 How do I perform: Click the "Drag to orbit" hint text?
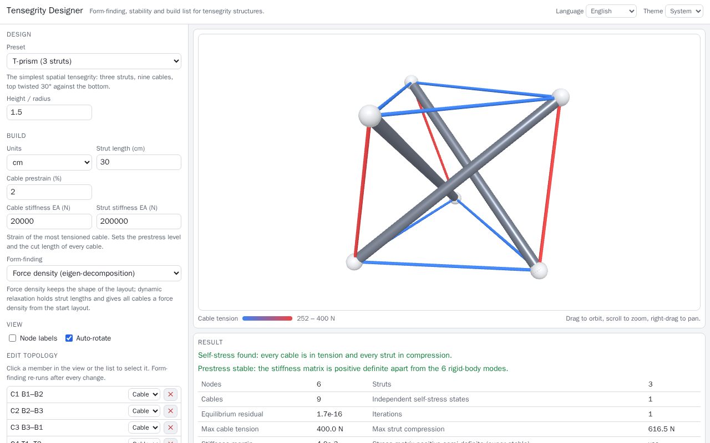point(633,318)
